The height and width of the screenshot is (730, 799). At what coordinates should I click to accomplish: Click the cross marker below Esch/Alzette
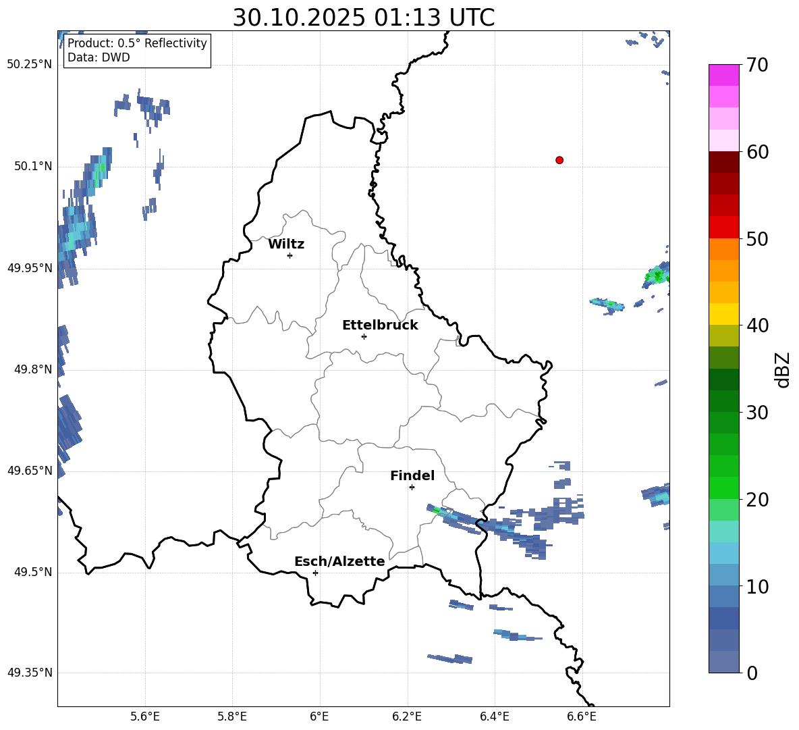pyautogui.click(x=315, y=573)
